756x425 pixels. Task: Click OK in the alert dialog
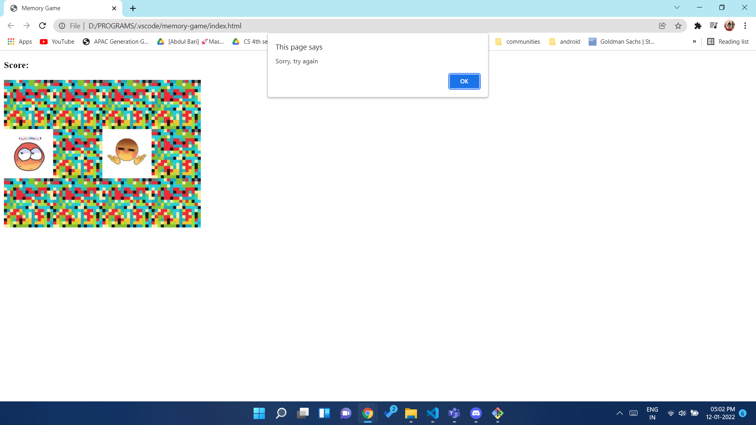click(464, 81)
